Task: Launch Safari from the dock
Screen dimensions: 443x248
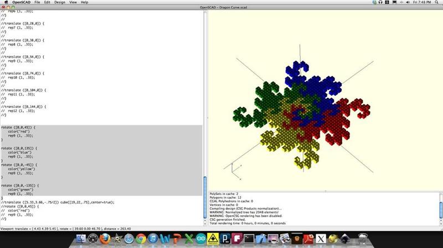Action: click(x=129, y=239)
